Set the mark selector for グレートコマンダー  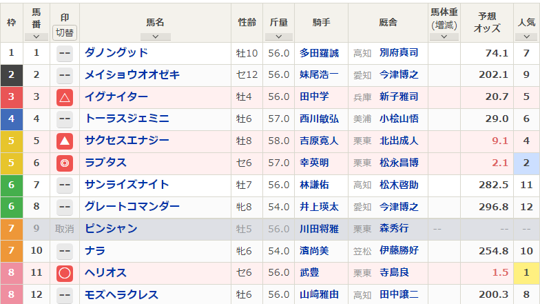65,207
